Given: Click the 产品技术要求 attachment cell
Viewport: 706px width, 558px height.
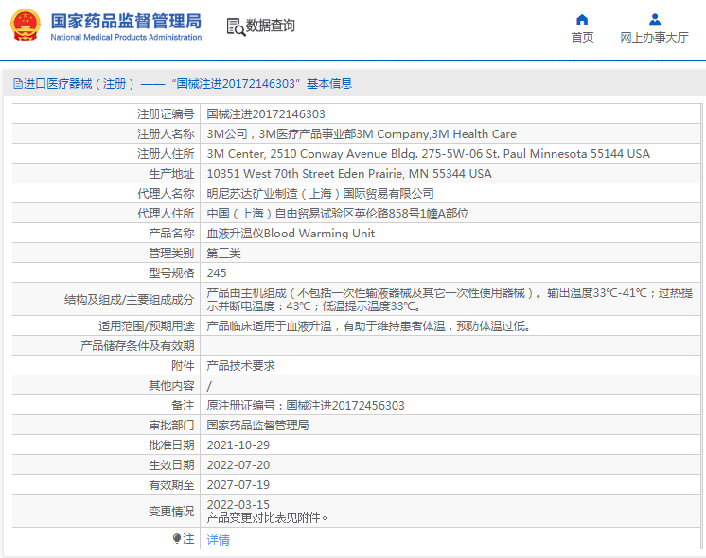Looking at the screenshot, I should (241, 366).
